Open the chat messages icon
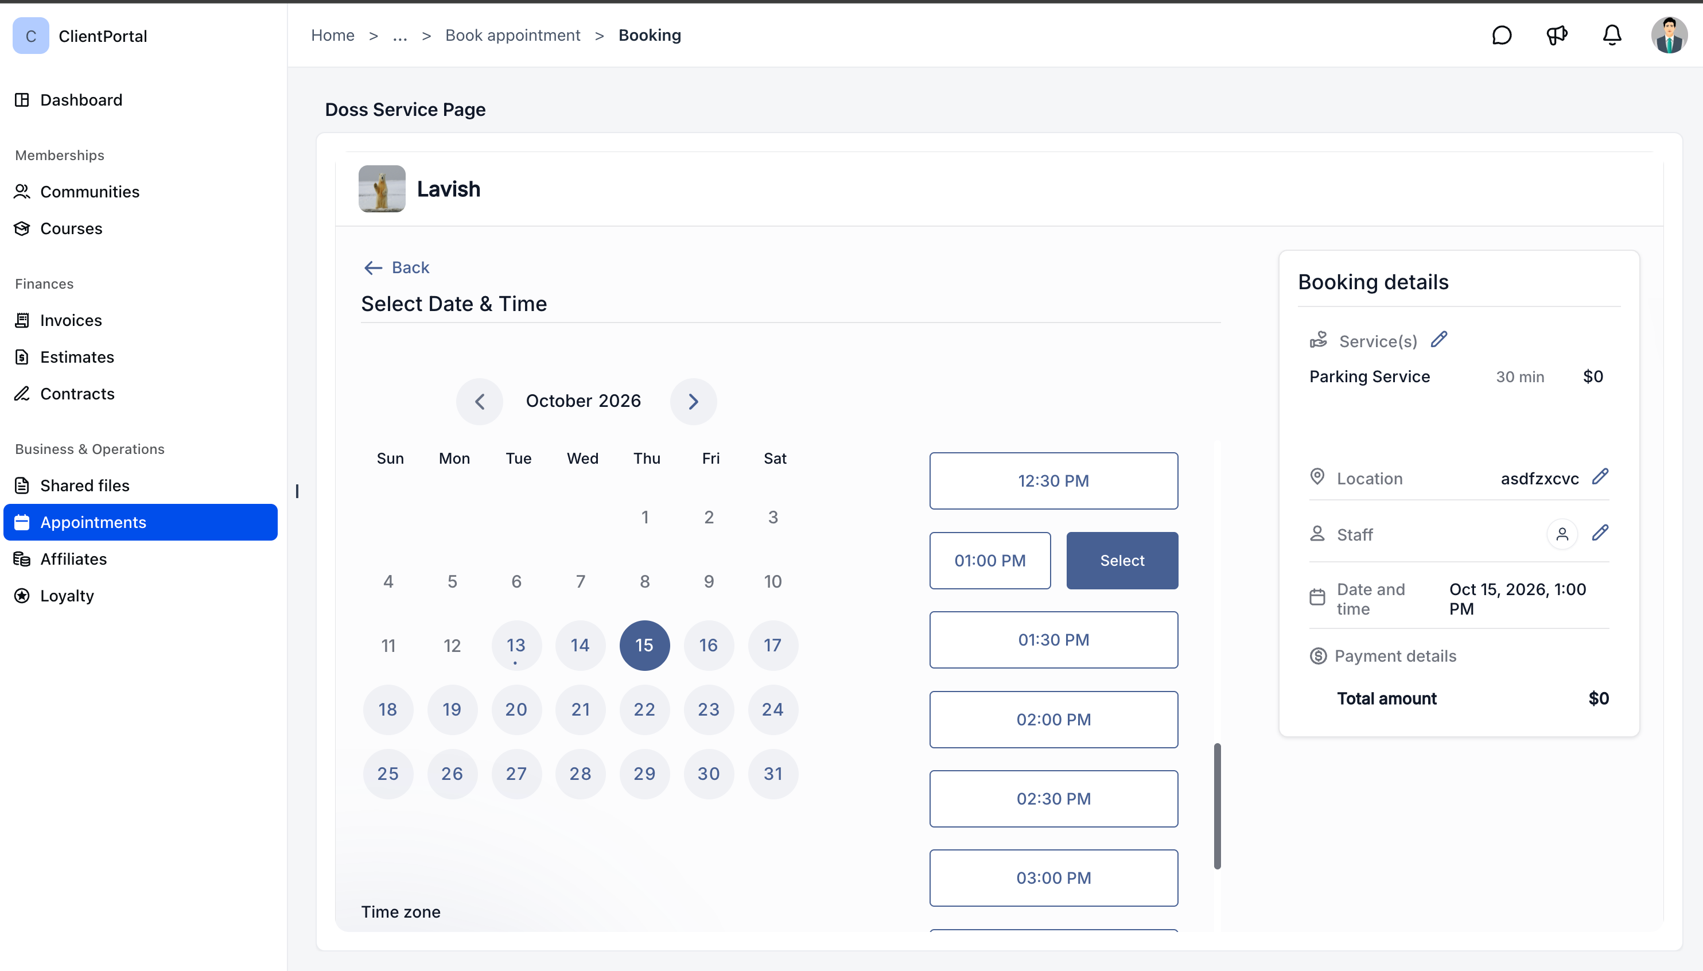The image size is (1703, 971). (x=1502, y=36)
